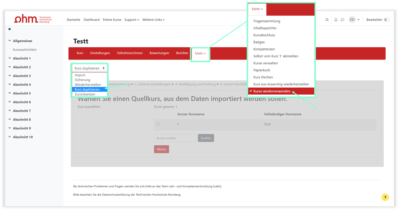Click into the Kurse suchen field

coord(175,138)
